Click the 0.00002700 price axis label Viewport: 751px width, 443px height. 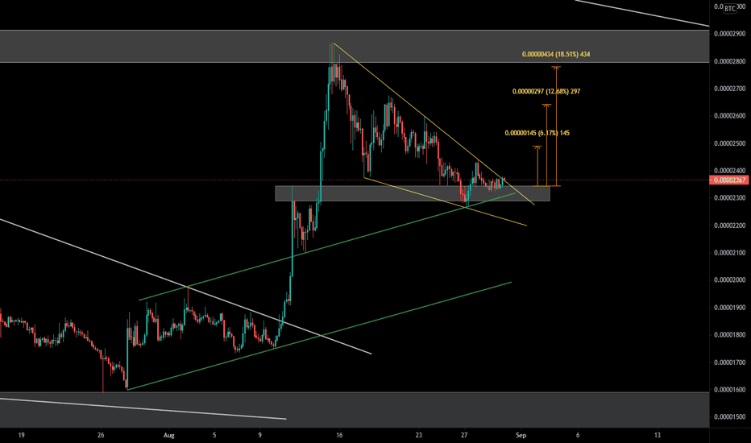point(729,89)
